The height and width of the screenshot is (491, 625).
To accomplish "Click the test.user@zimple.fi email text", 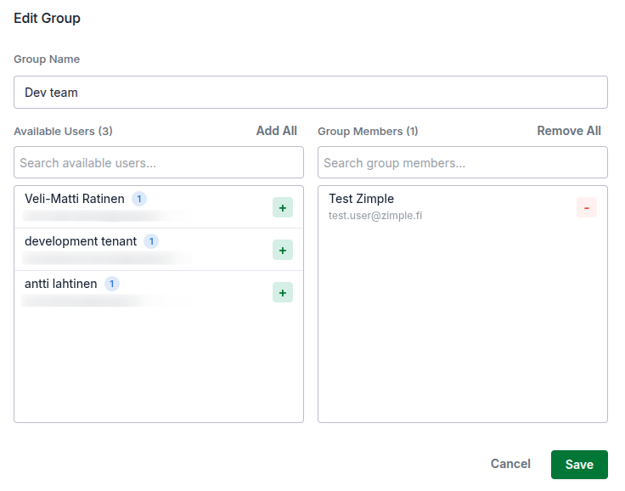I will [x=375, y=216].
